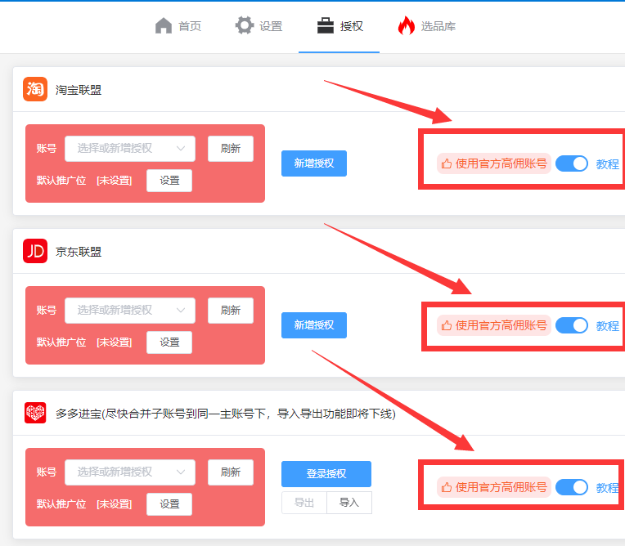625x546 pixels.
Task: Toggle 使用官方高佣账号 switch for 淘宝联盟
Action: click(x=572, y=163)
